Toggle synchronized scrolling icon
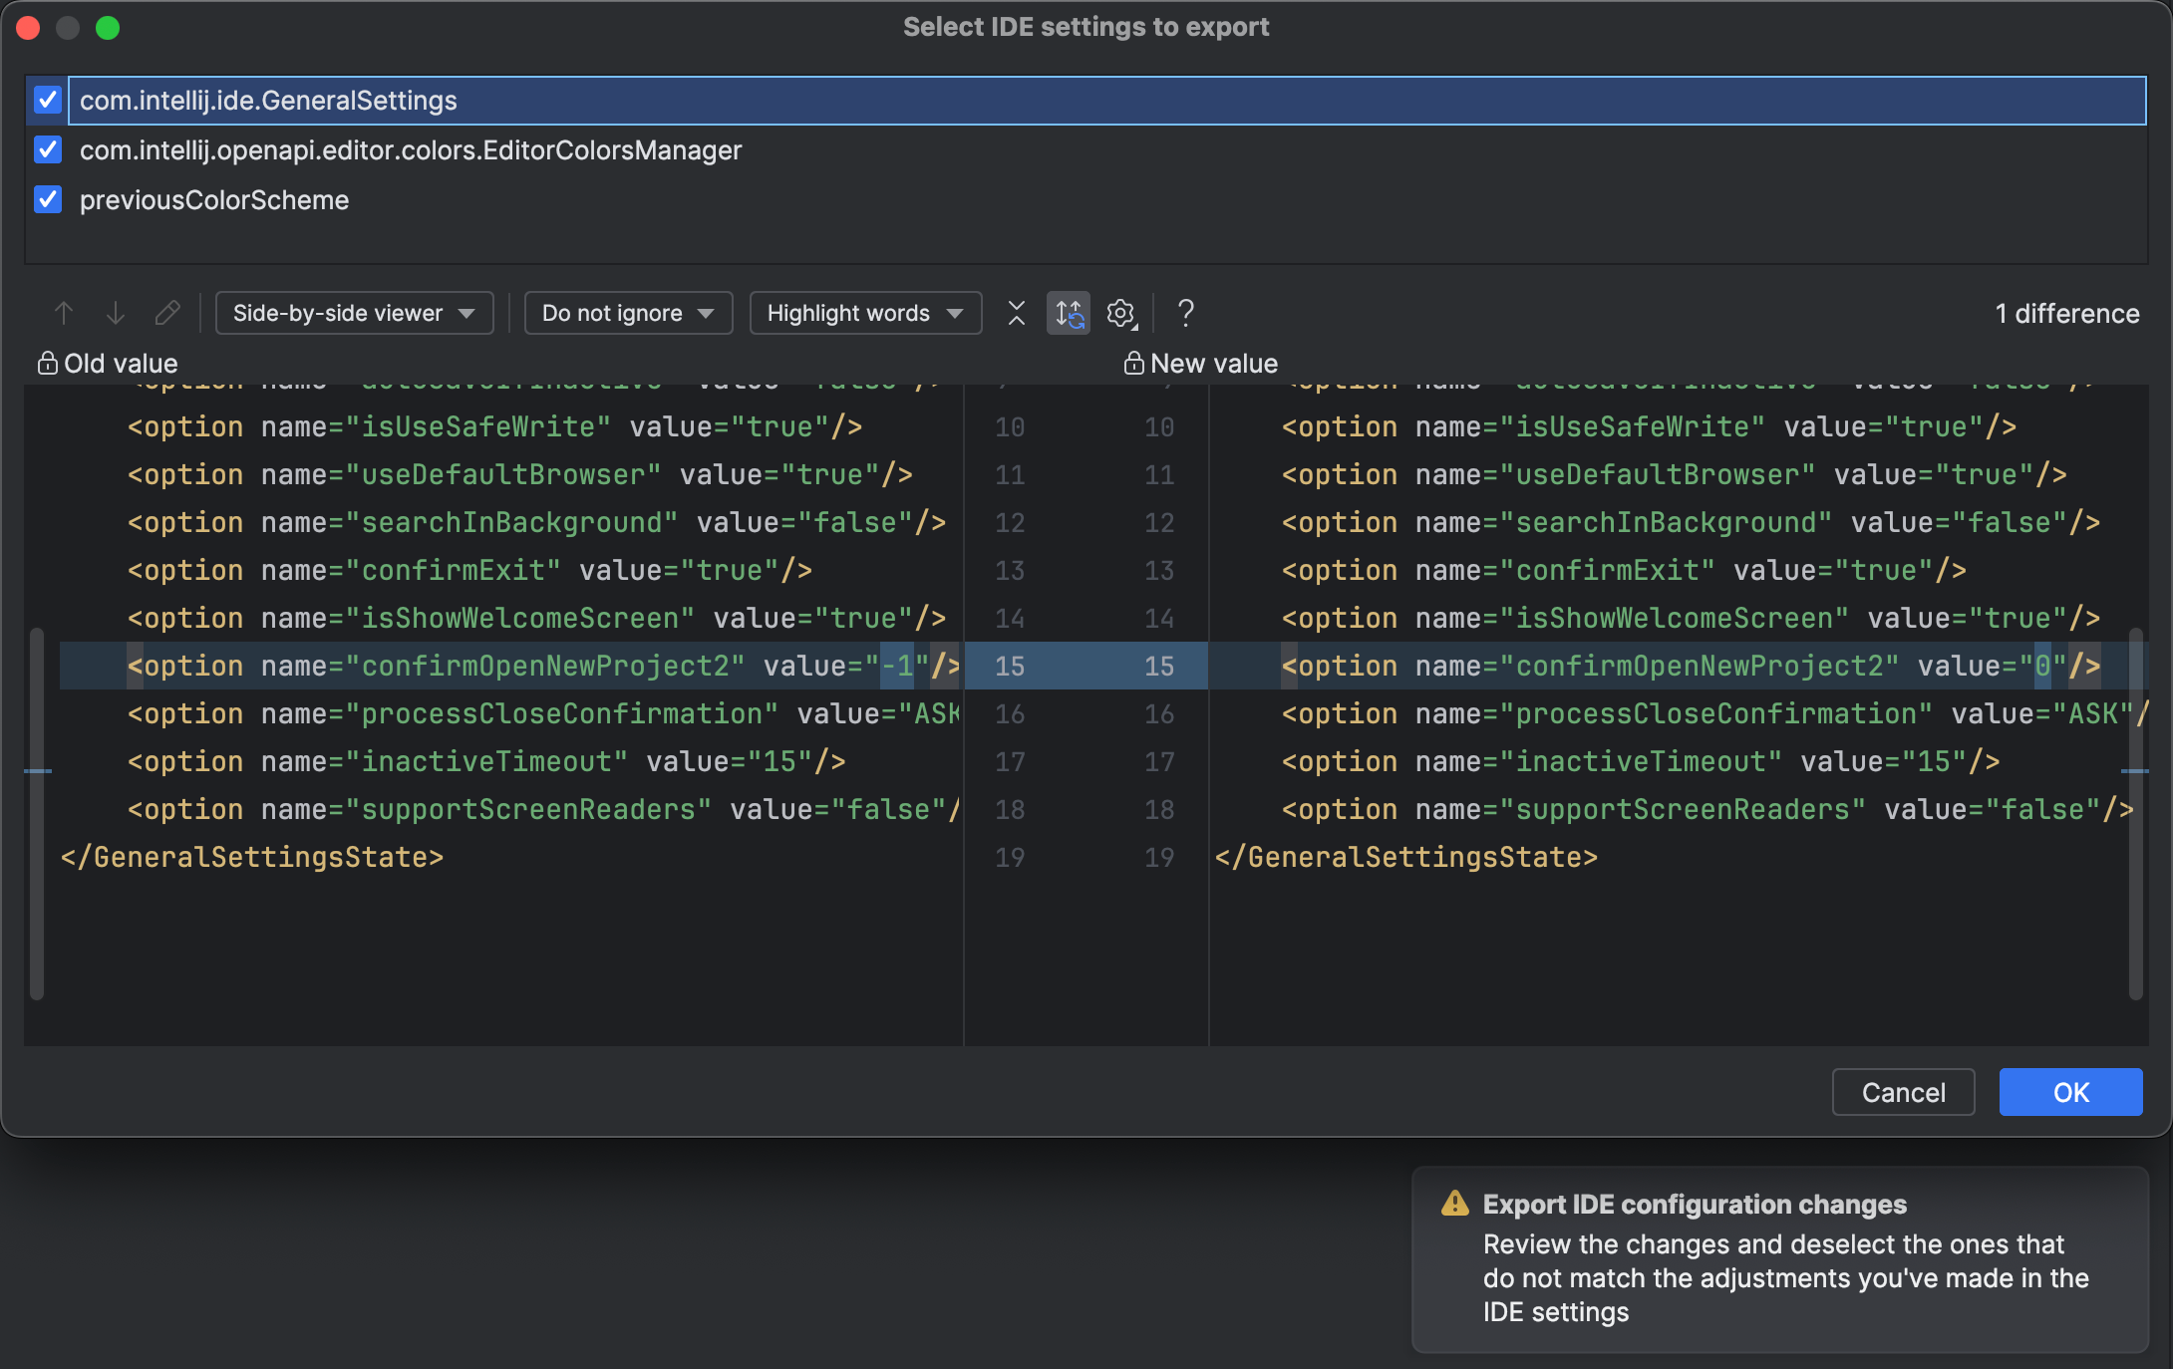The width and height of the screenshot is (2173, 1369). (x=1068, y=313)
